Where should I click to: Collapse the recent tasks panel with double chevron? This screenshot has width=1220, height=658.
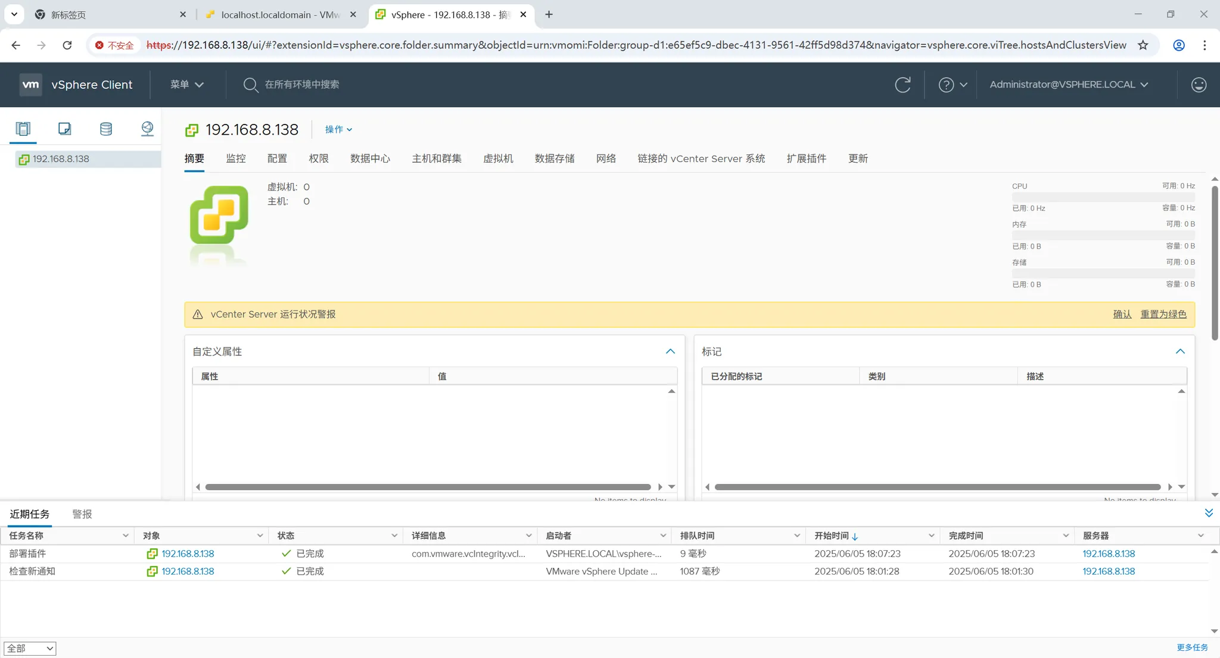click(1209, 513)
